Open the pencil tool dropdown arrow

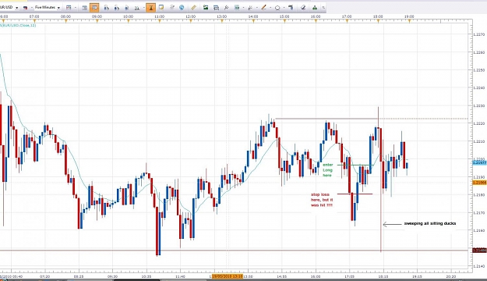(270, 8)
